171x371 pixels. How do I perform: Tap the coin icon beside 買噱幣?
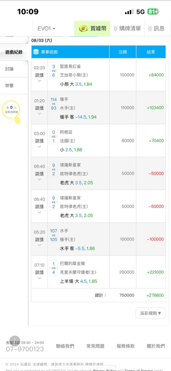[83, 29]
